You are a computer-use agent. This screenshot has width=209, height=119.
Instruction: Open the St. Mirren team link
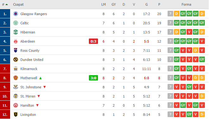(x=28, y=96)
